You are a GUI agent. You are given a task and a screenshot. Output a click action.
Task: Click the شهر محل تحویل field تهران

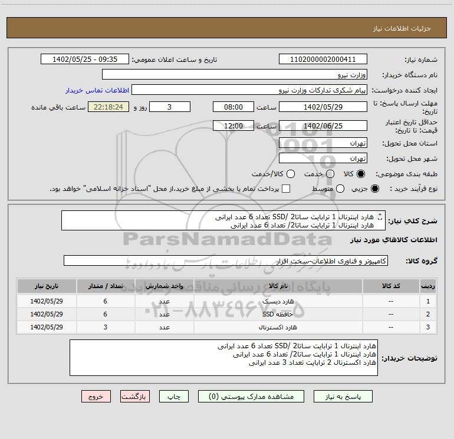[323, 158]
